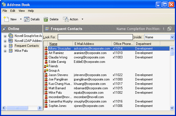
Task: Sort by the Office Phone column header
Action: pyautogui.click(x=123, y=44)
